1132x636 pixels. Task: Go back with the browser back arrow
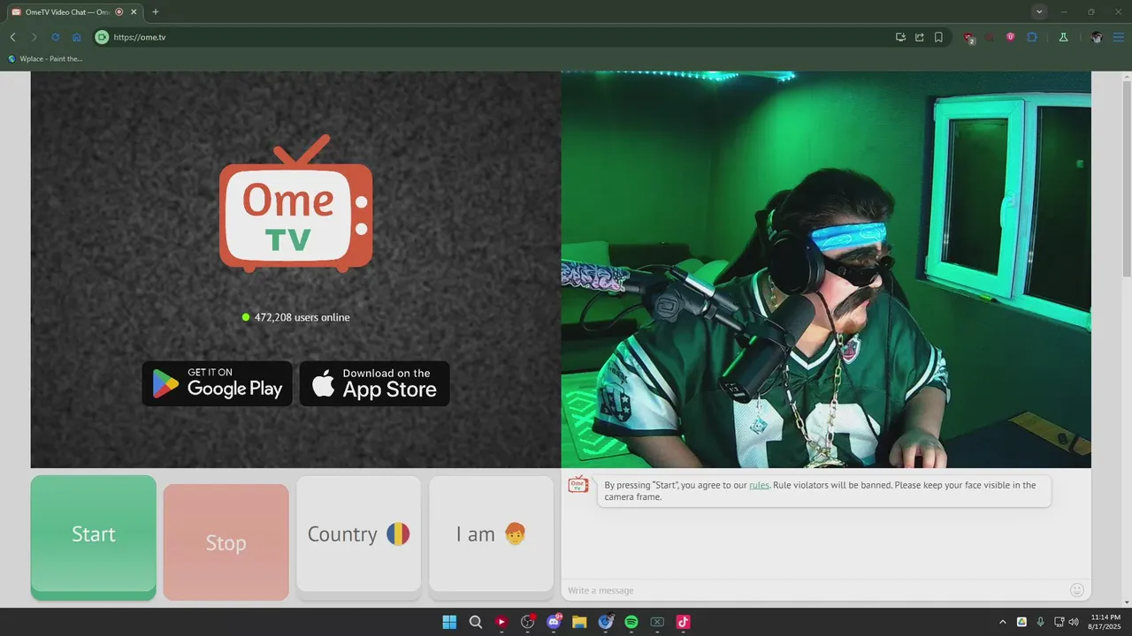coord(12,37)
